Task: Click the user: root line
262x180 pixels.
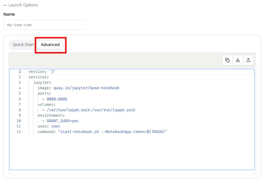Action: point(49,126)
